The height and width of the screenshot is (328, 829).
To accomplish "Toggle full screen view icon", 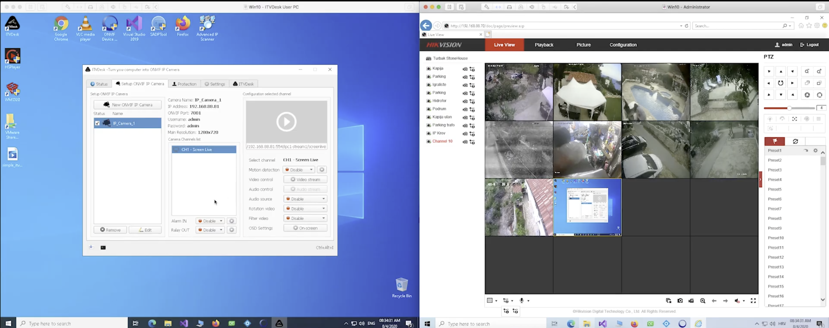I will [x=753, y=301].
